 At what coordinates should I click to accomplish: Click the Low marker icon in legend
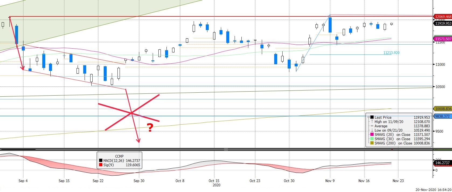(x=372, y=130)
